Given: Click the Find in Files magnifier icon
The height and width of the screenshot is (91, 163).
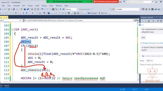Looking at the screenshot, I should (x=56, y=9).
